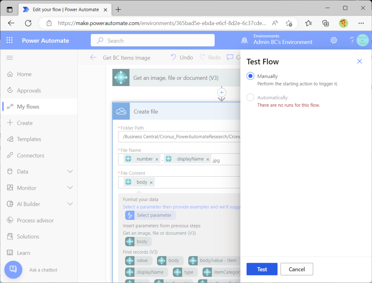Remove the number token from File Name

click(157, 159)
